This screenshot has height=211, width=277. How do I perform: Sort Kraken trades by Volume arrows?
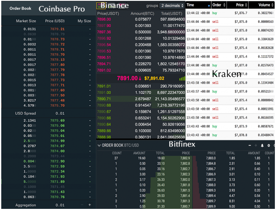[x=272, y=5]
